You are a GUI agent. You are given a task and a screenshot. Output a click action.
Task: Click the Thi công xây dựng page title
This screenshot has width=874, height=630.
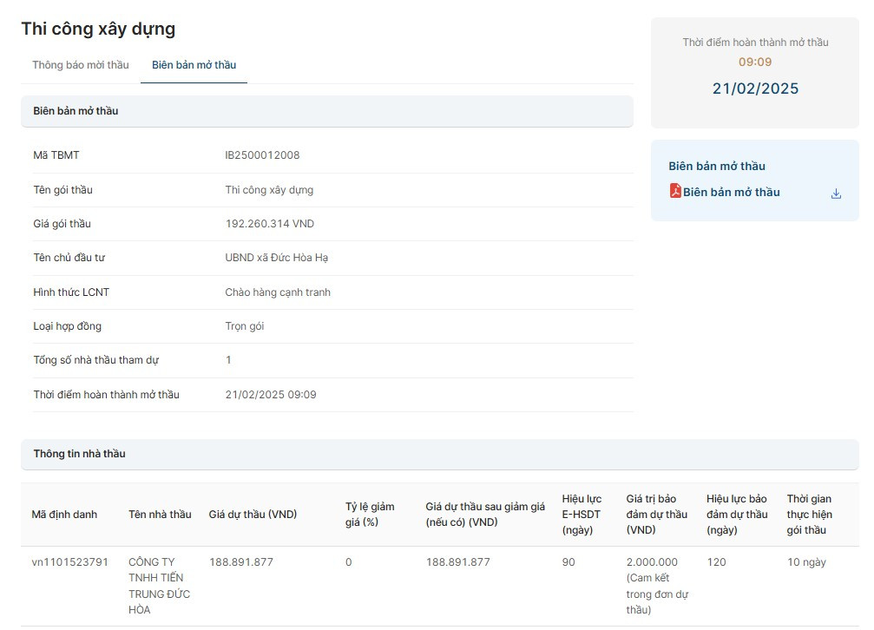point(98,29)
